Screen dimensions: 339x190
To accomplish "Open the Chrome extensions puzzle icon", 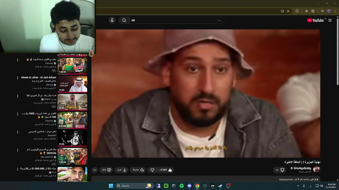I will [x=297, y=11].
